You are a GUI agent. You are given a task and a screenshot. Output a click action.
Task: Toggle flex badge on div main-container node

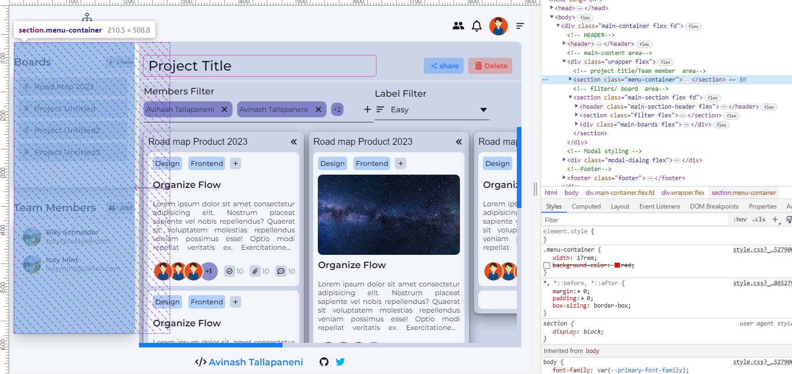tap(694, 27)
